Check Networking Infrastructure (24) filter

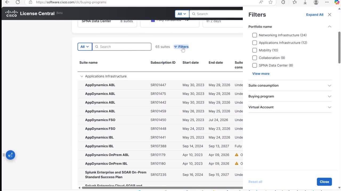pos(255,35)
